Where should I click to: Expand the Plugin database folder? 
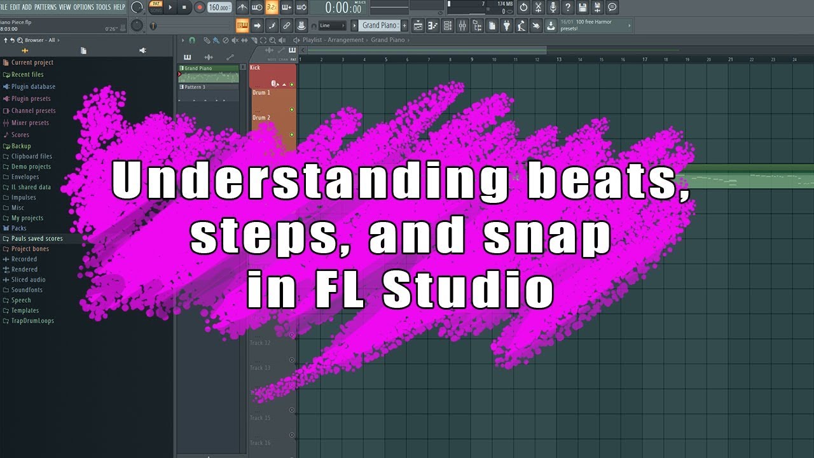[33, 87]
